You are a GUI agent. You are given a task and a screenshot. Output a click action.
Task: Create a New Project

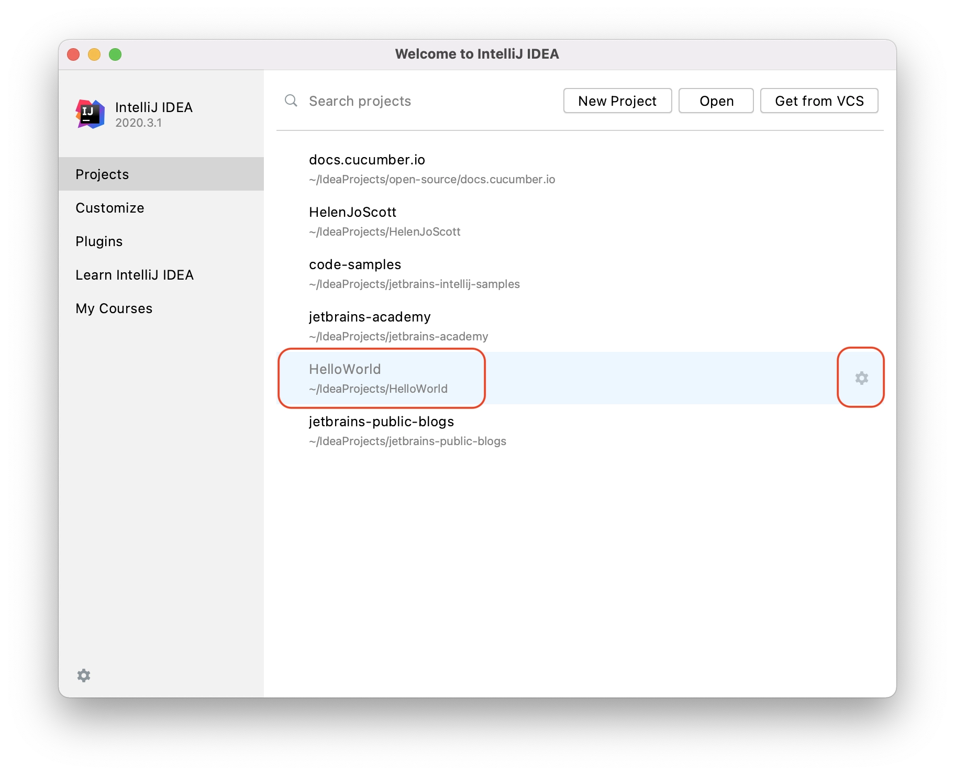click(x=617, y=101)
